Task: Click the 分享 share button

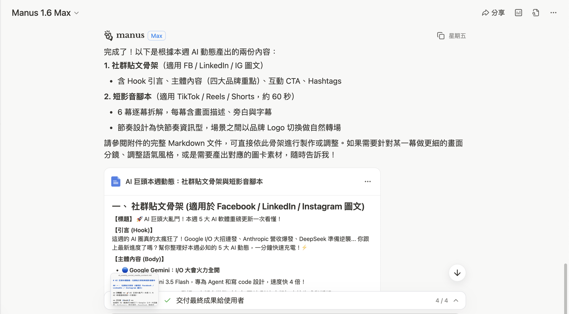Action: pos(493,13)
